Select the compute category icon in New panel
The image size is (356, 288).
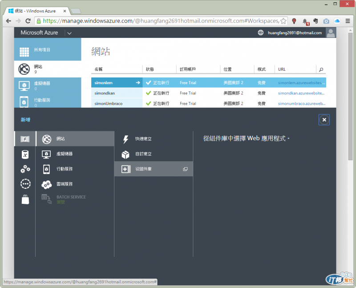pyautogui.click(x=25, y=139)
